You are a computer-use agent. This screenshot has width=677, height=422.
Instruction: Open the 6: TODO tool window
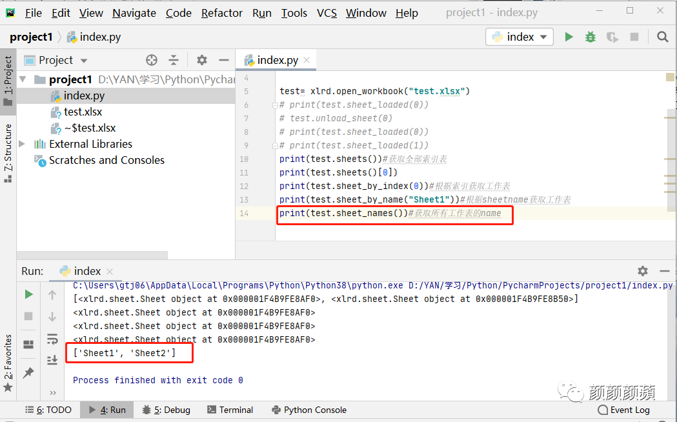(x=48, y=410)
